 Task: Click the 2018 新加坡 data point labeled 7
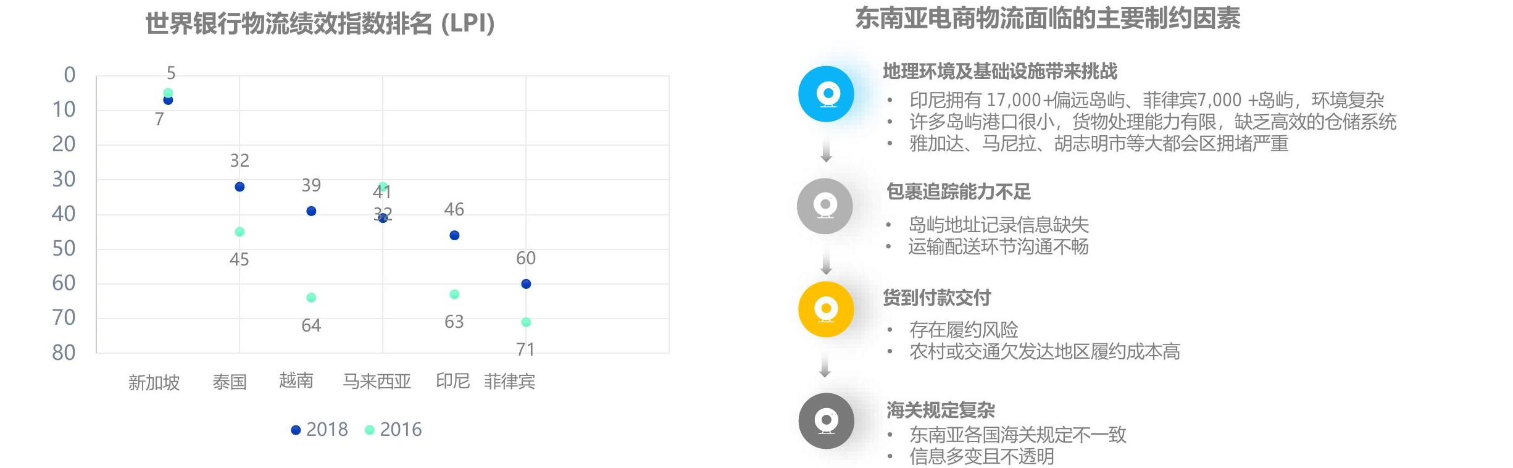pos(168,101)
